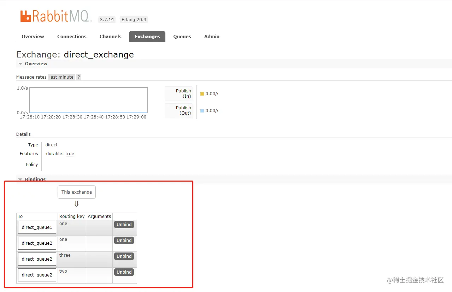Image resolution: width=452 pixels, height=292 pixels.
Task: Select the Exchanges tab
Action: pos(147,36)
